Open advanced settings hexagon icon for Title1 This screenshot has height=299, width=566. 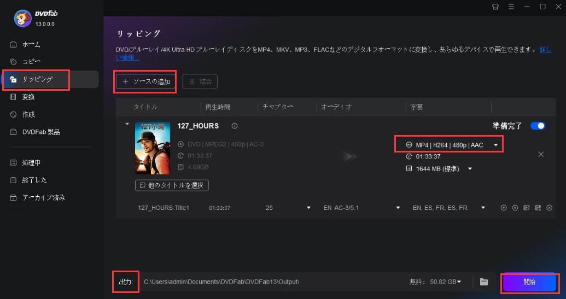[515, 208]
